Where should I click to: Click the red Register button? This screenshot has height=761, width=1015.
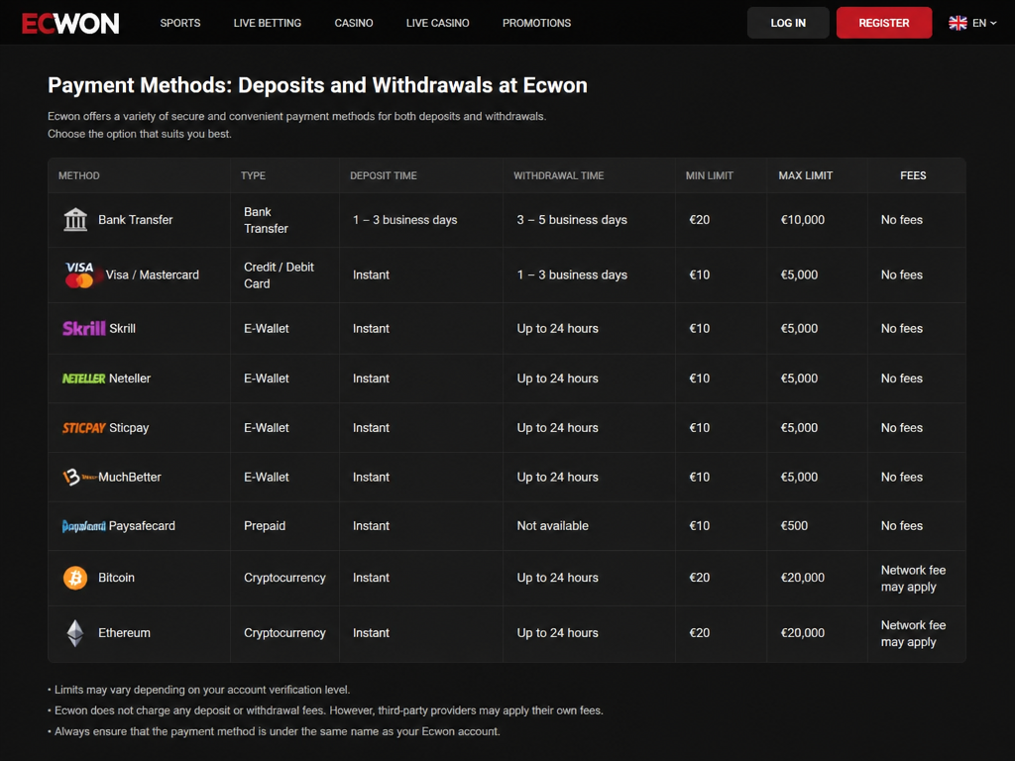click(883, 23)
